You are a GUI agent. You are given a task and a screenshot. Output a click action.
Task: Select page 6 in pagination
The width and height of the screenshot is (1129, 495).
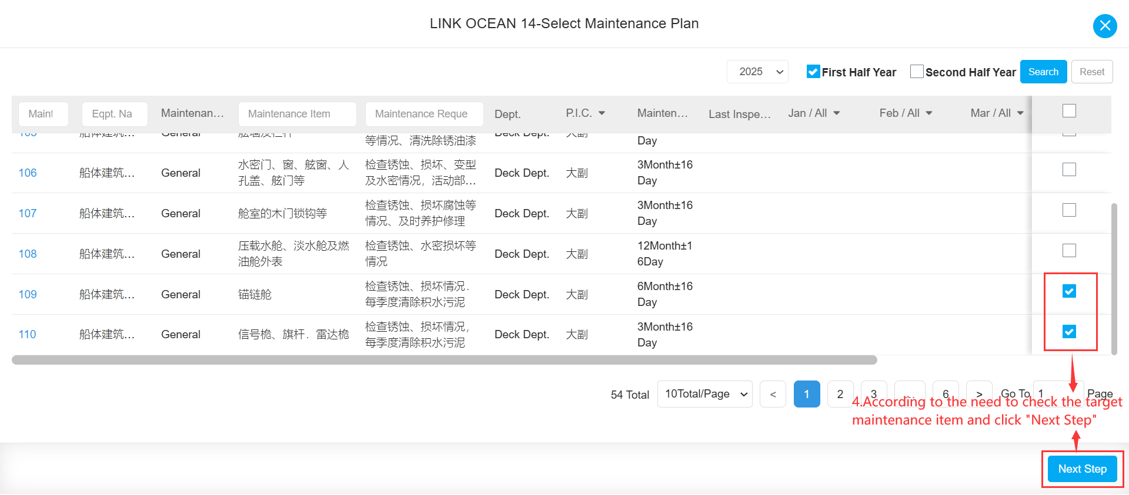(x=946, y=394)
